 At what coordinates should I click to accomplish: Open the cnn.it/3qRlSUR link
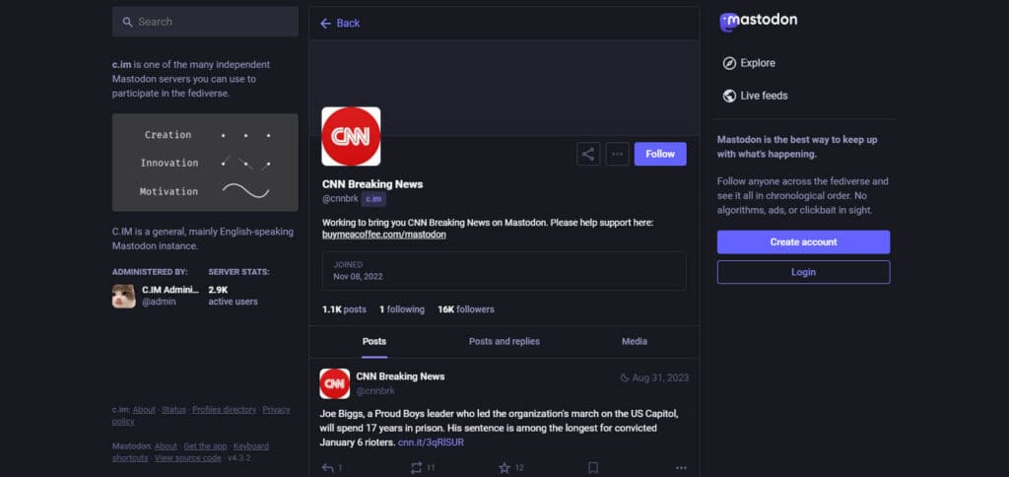(x=431, y=443)
